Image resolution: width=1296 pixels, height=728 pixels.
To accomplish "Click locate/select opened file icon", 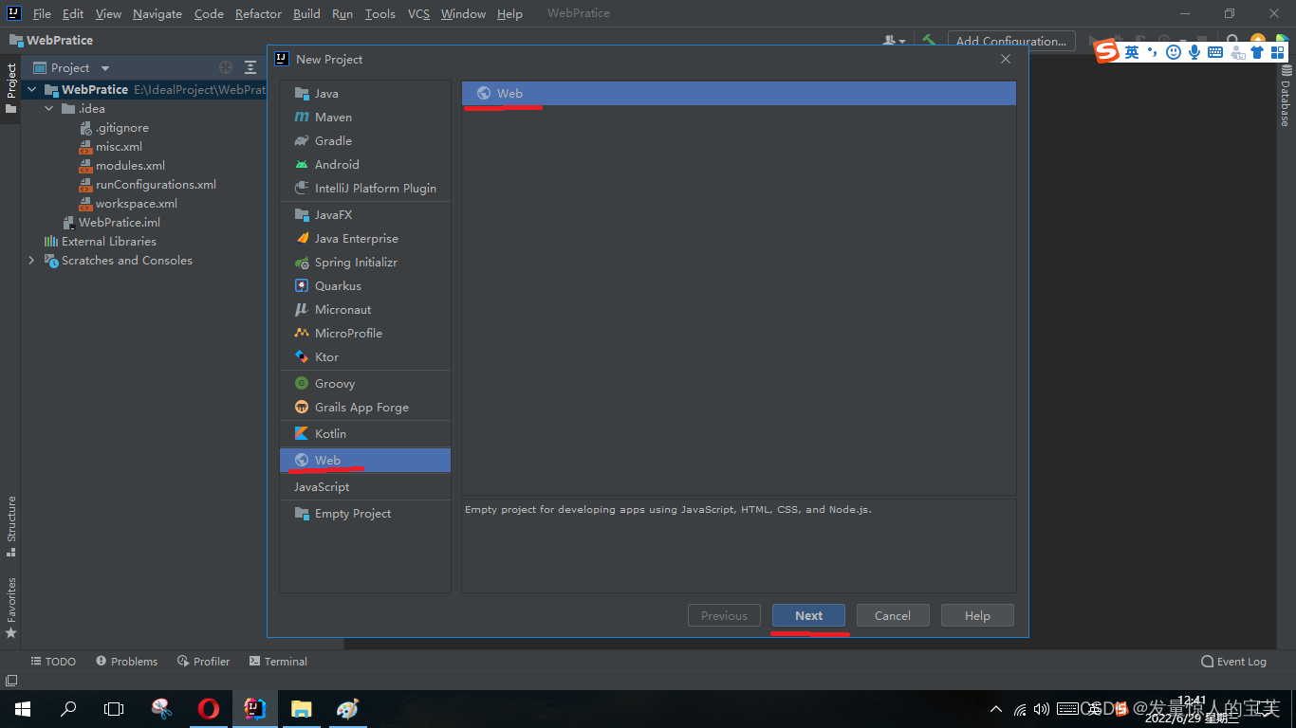I will (x=225, y=67).
